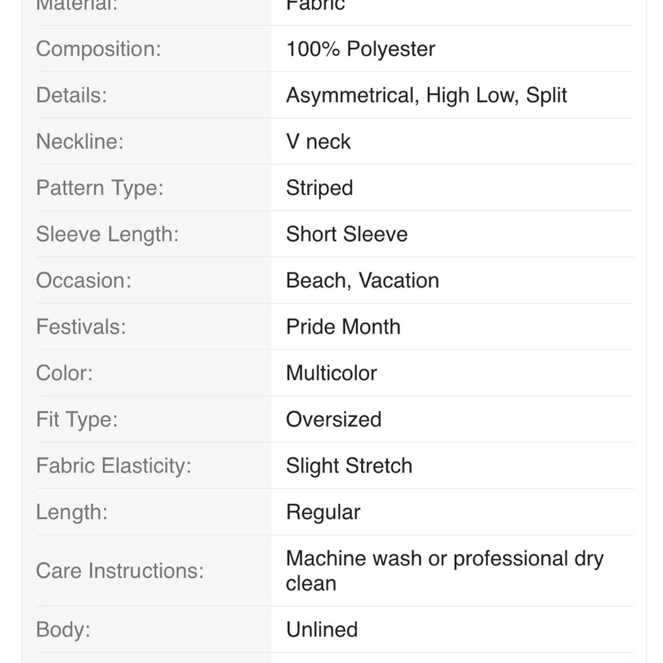Click the Multicolor value
Image resolution: width=663 pixels, height=663 pixels.
tap(331, 373)
